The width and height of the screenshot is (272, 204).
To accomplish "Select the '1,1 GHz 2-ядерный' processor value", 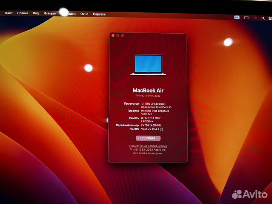I will point(153,104).
